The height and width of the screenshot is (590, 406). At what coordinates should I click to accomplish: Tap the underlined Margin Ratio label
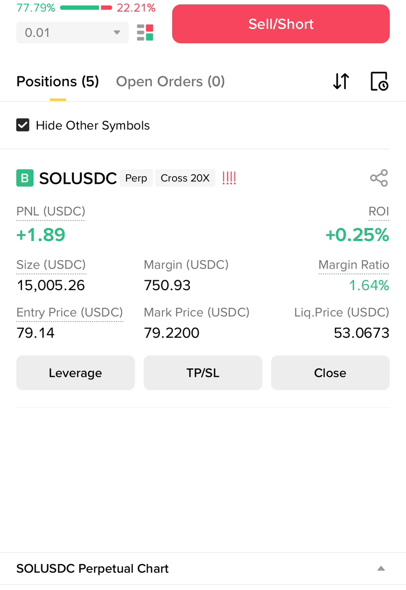(354, 265)
